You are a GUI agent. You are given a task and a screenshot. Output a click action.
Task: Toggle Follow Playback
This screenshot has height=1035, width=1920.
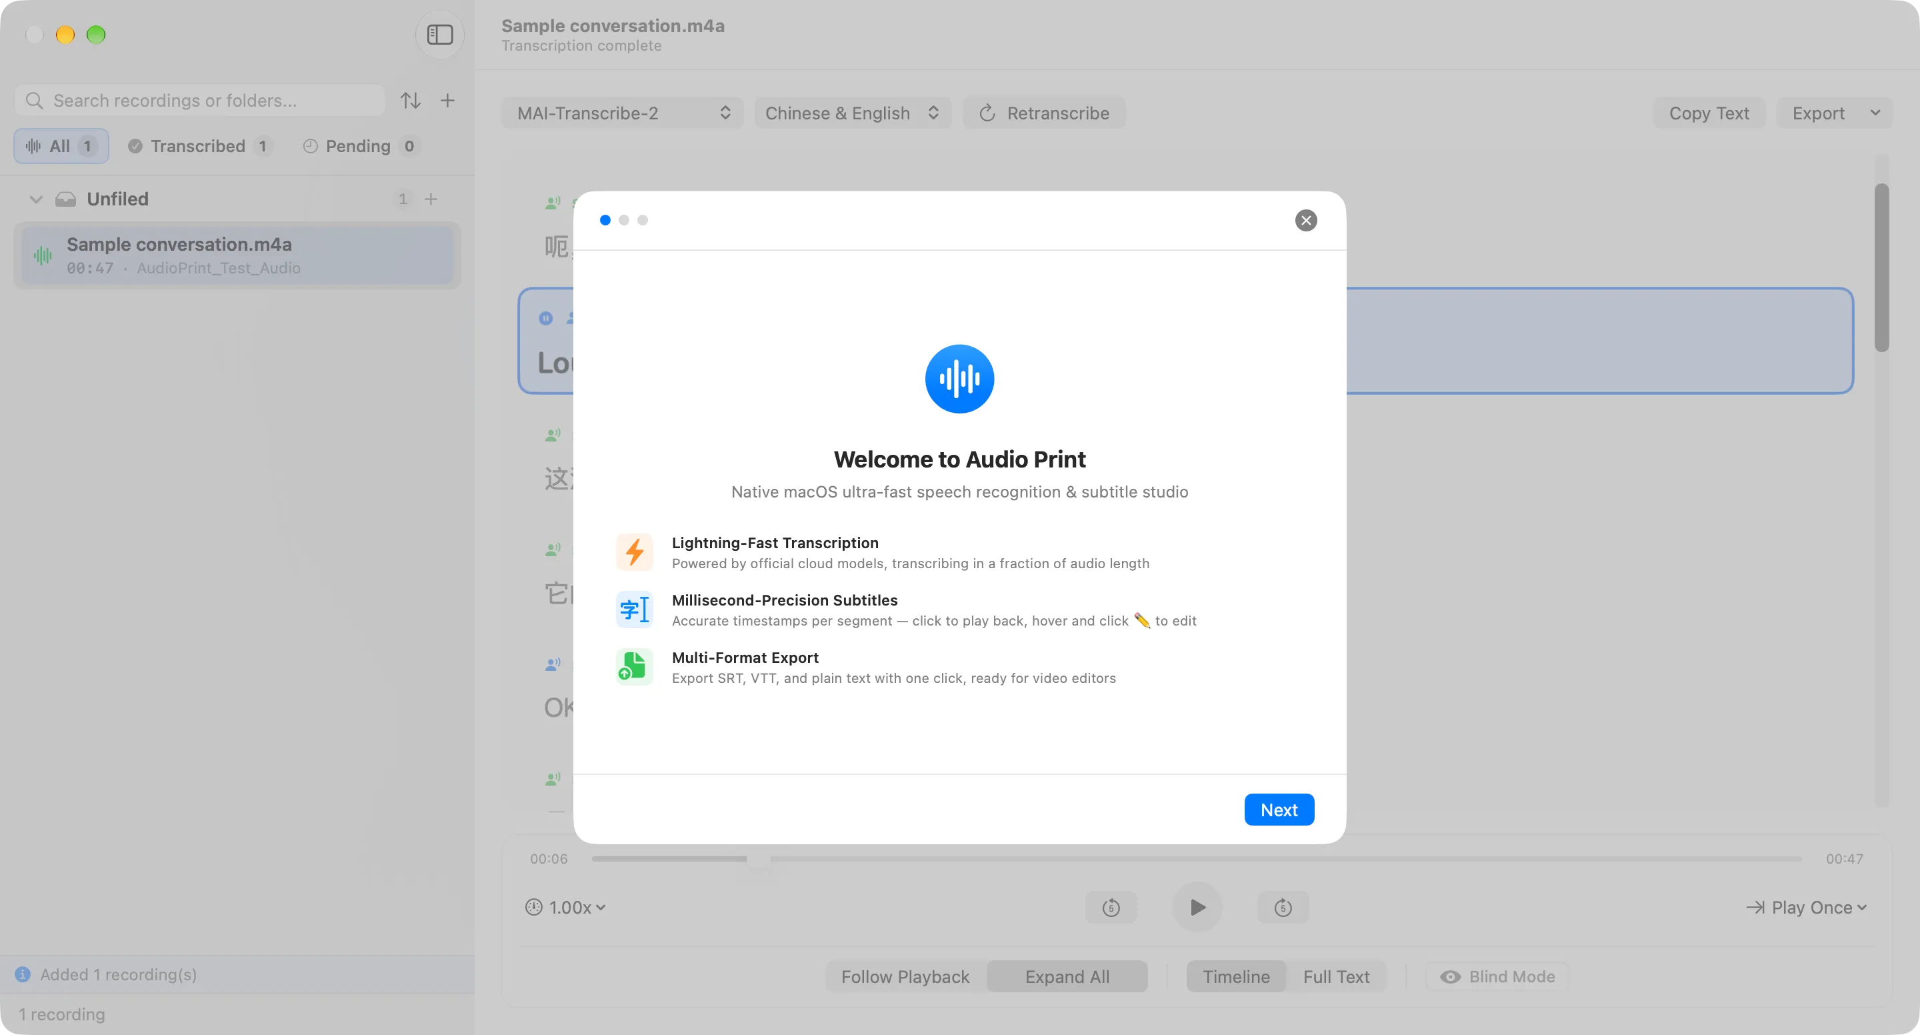[x=905, y=977]
